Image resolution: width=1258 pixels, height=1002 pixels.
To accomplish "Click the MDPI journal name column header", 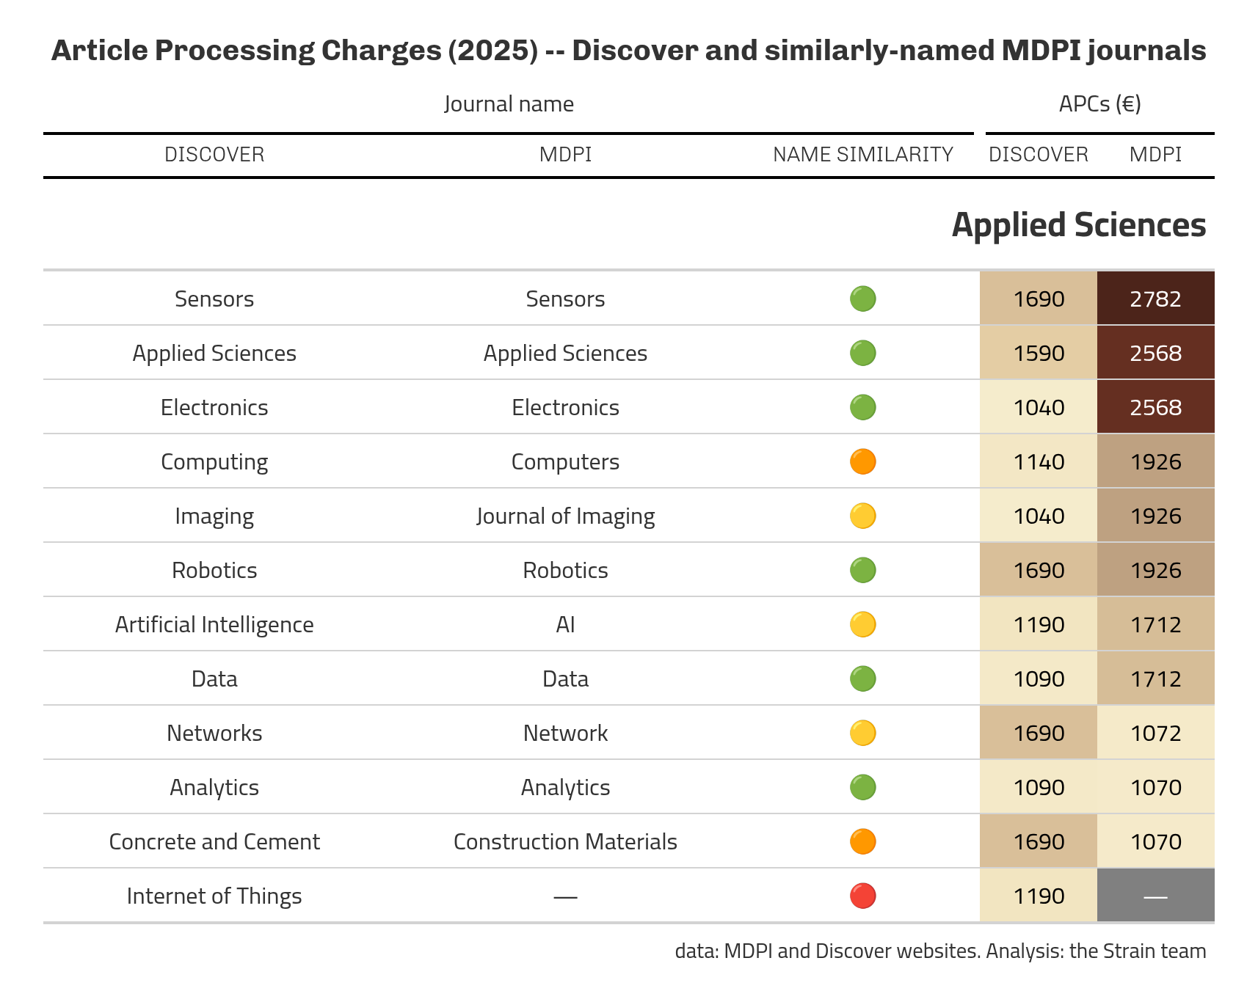I will [x=565, y=154].
